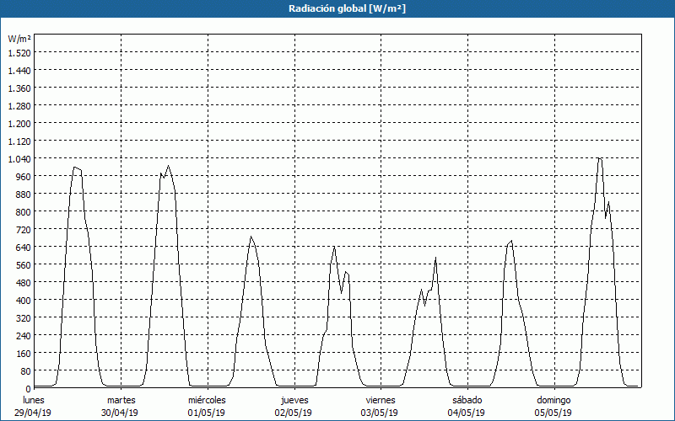Select the 05/05/19 date label
Viewport: 675px width, 421px height.
click(553, 413)
